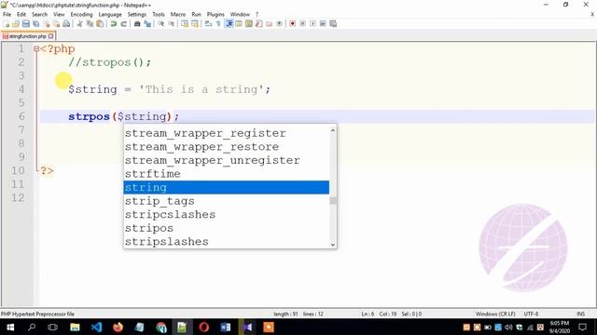Open the Encoding menu

click(81, 15)
